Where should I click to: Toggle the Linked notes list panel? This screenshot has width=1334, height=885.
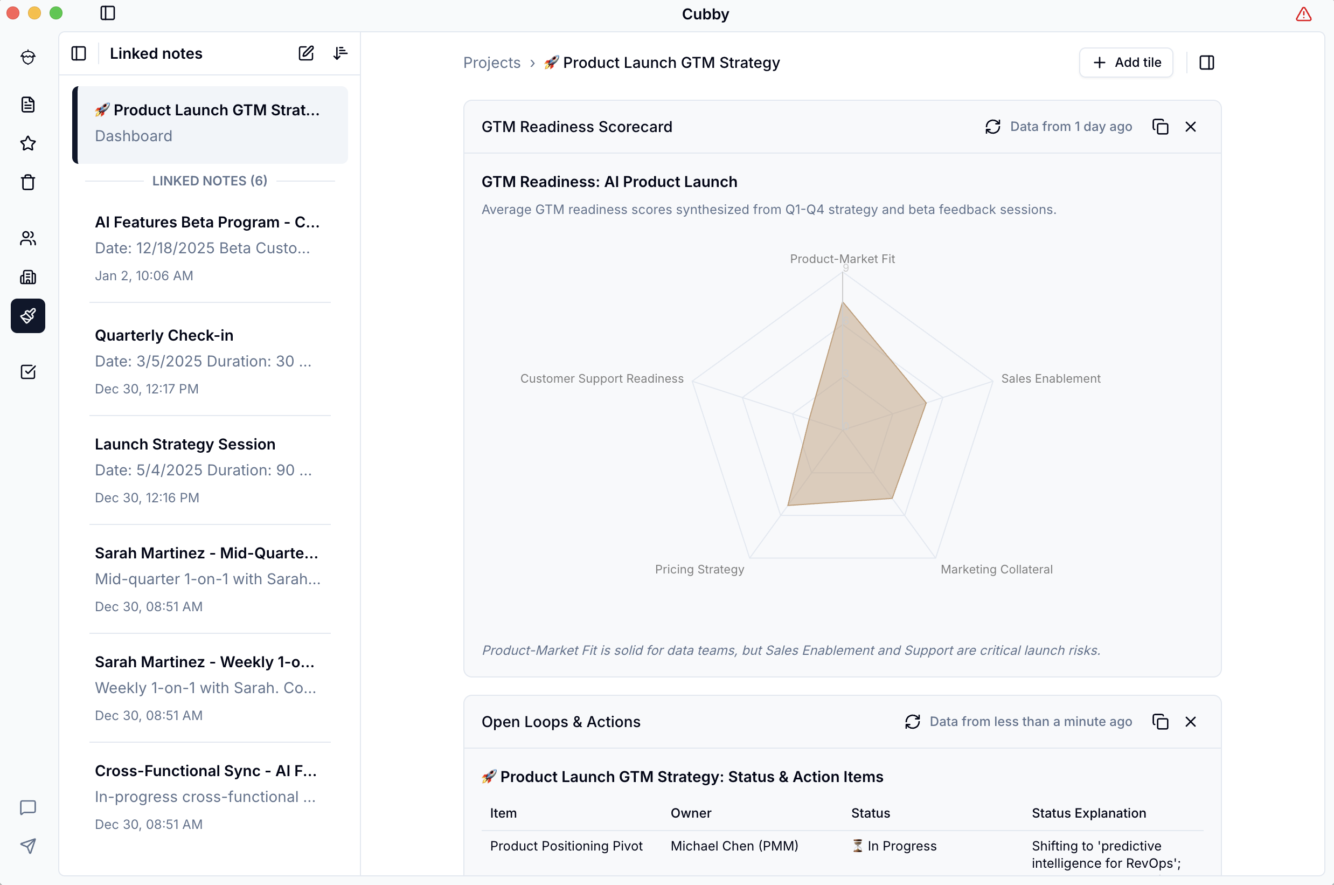pos(79,53)
